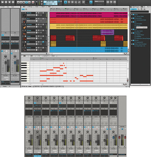Screen dimensions: 151x157
Task: Collapse the Modulation folder in plugin browser
Action: point(132,33)
